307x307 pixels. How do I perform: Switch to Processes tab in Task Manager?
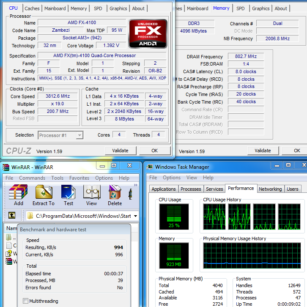coord(191,189)
